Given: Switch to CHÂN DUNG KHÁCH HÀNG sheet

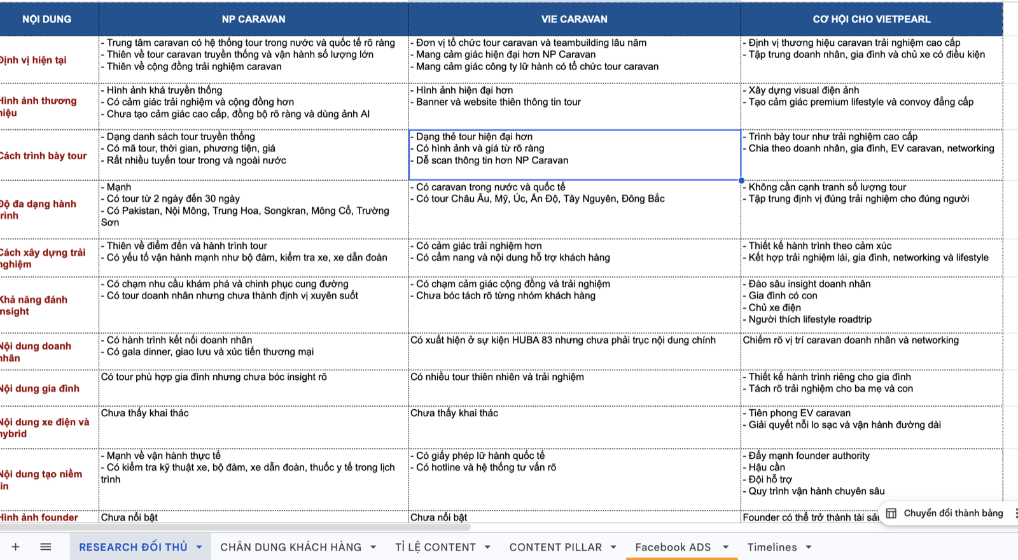Looking at the screenshot, I should [291, 547].
